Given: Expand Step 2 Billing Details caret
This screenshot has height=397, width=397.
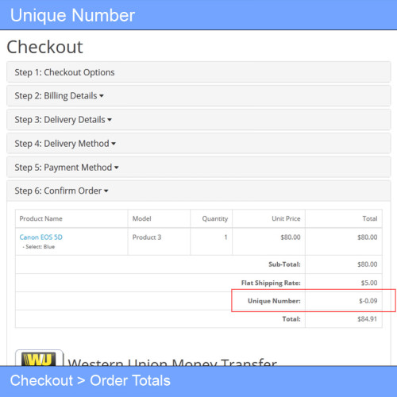Looking at the screenshot, I should pyautogui.click(x=102, y=96).
